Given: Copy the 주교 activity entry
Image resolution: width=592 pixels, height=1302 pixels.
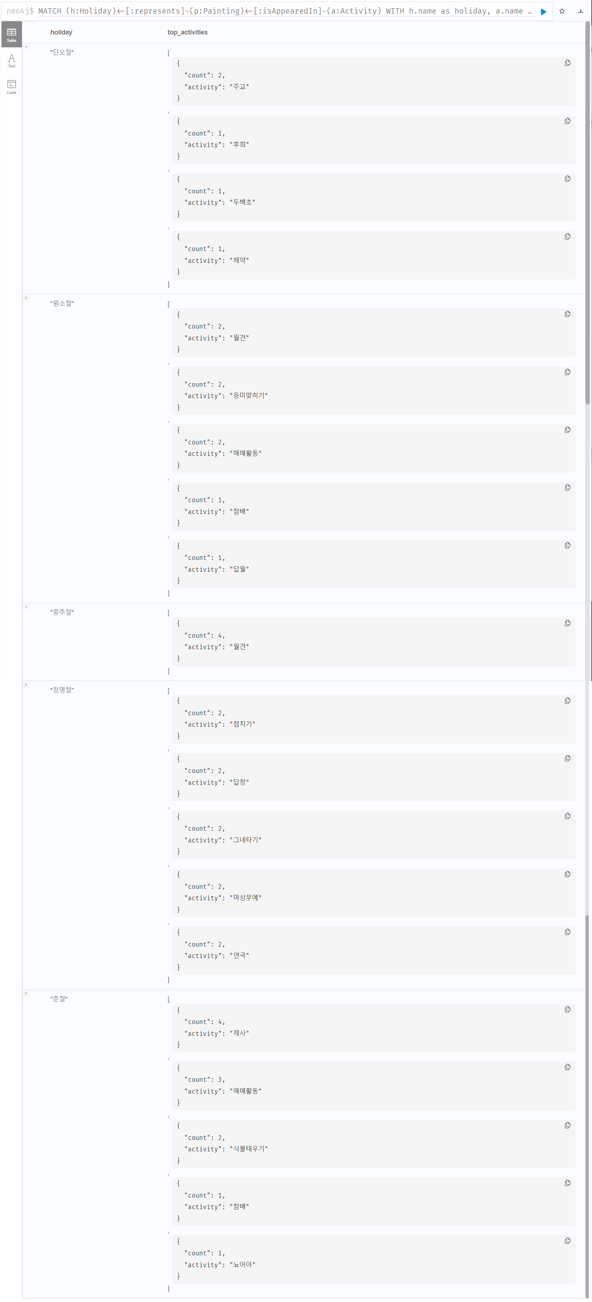Looking at the screenshot, I should [x=567, y=63].
